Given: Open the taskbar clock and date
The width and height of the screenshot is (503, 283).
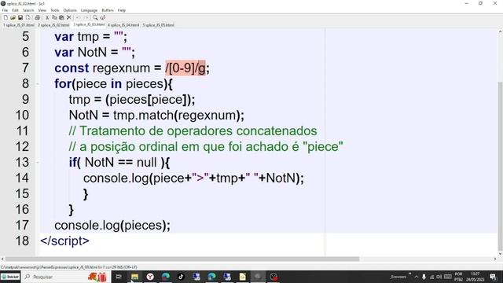Looking at the screenshot, I should tap(475, 277).
